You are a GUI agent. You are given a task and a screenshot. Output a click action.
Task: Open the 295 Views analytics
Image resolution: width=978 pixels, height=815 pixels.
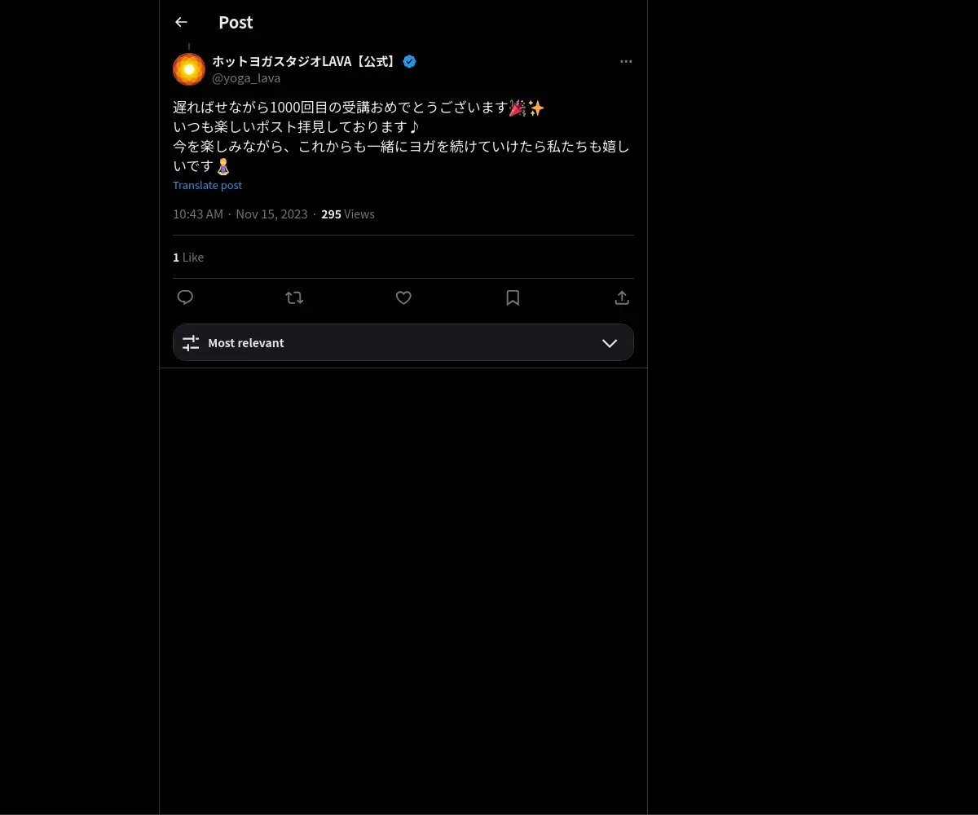click(x=348, y=214)
